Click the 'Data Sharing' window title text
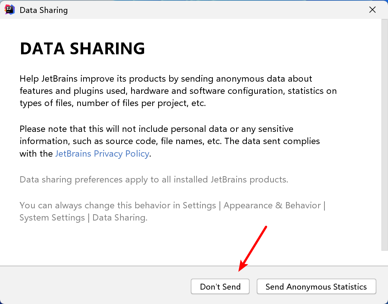This screenshot has width=388, height=304. click(44, 10)
